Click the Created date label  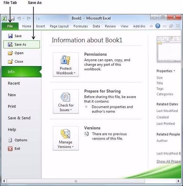click(x=163, y=117)
